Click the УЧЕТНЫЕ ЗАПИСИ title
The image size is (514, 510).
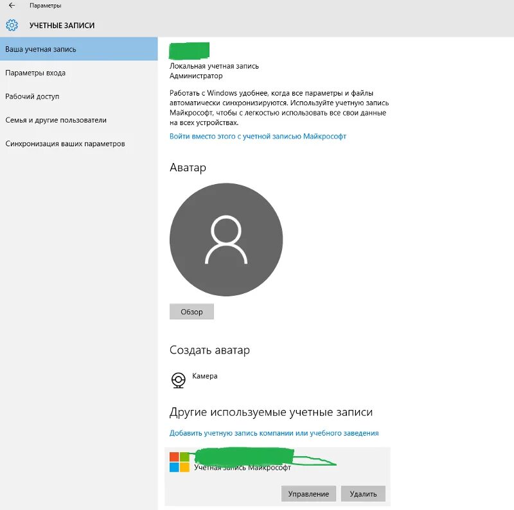click(62, 25)
